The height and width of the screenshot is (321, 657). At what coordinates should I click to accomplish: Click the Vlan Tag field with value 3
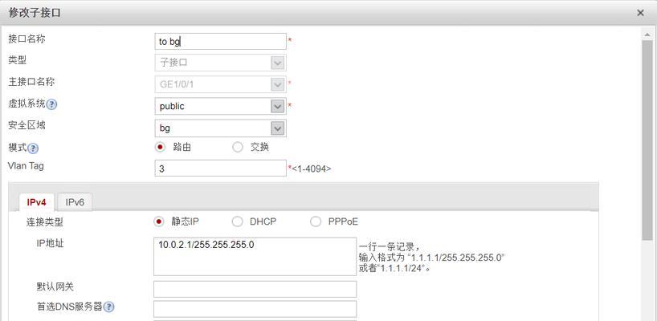pos(220,169)
